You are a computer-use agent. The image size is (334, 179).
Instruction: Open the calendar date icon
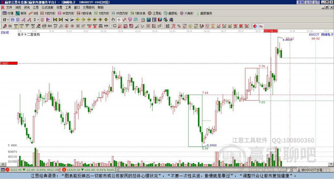(143, 20)
